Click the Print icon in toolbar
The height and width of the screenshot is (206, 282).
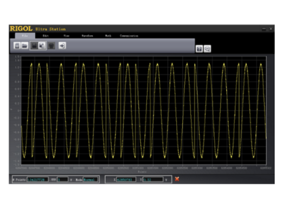click(52, 46)
